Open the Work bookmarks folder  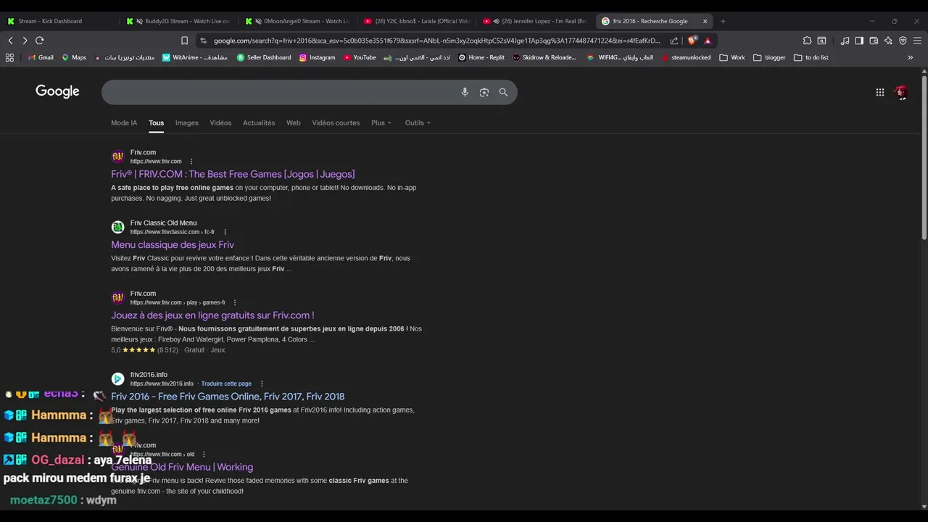tap(732, 57)
